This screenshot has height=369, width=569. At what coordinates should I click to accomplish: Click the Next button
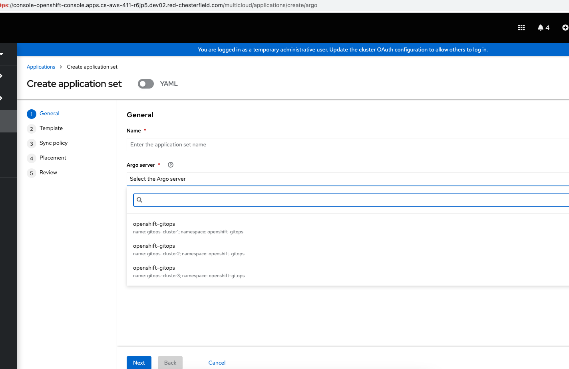coord(139,363)
